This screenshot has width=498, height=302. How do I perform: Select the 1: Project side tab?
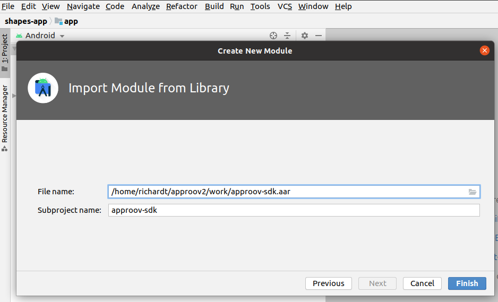tap(5, 53)
